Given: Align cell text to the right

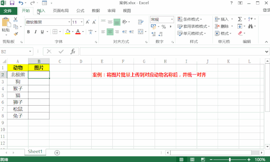Looking at the screenshot, I should (117, 32).
